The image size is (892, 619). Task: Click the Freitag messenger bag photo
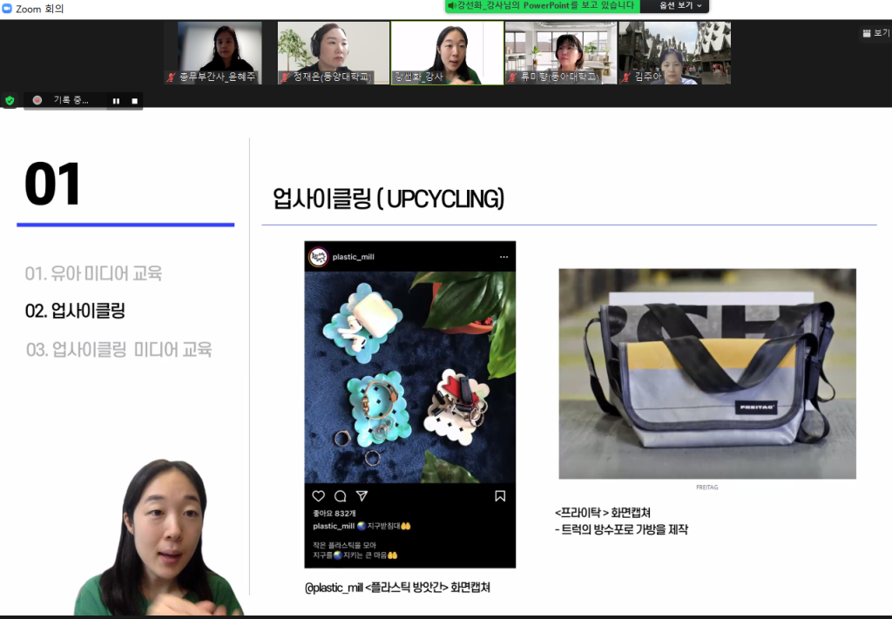click(707, 373)
